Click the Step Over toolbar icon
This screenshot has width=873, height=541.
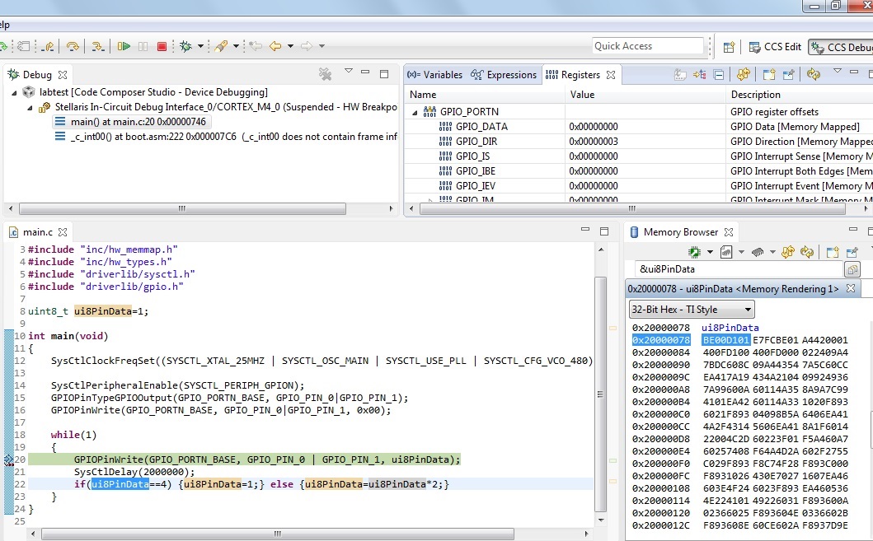[73, 47]
